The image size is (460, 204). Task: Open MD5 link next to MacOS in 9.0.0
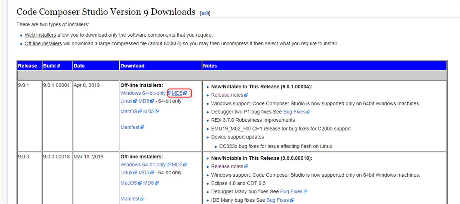148,183
